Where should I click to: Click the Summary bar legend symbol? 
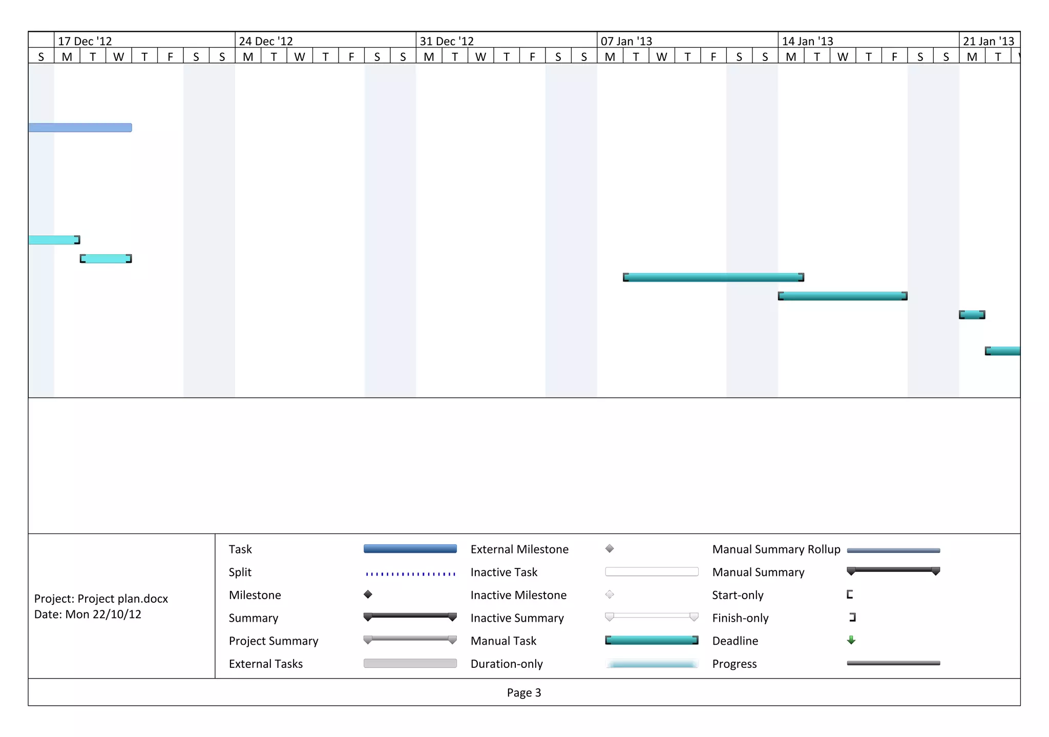410,616
